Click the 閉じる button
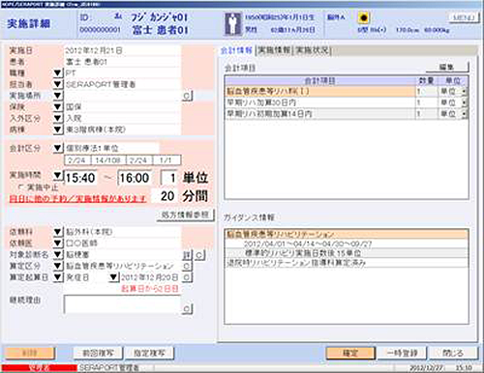Screen dimensions: 484x373 (x=453, y=353)
